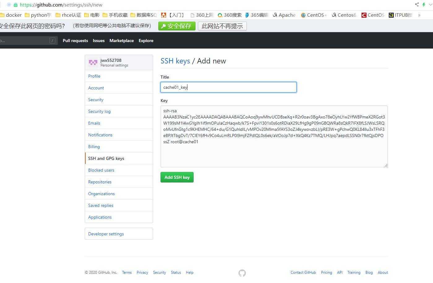Image resolution: width=433 pixels, height=283 pixels.
Task: Select Security log in settings sidebar
Action: tap(119, 111)
